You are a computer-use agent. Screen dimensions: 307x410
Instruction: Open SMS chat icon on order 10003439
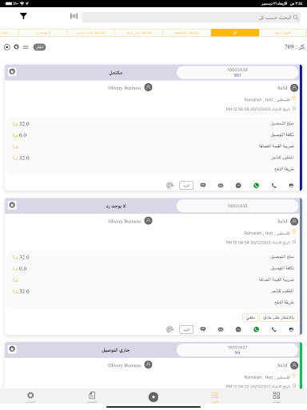click(203, 185)
